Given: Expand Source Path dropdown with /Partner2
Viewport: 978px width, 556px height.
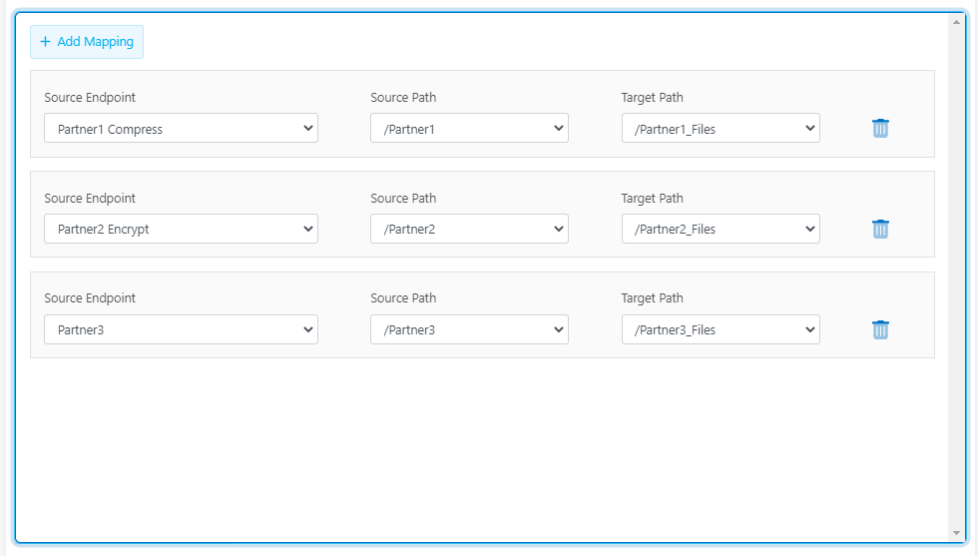Looking at the screenshot, I should (x=469, y=230).
